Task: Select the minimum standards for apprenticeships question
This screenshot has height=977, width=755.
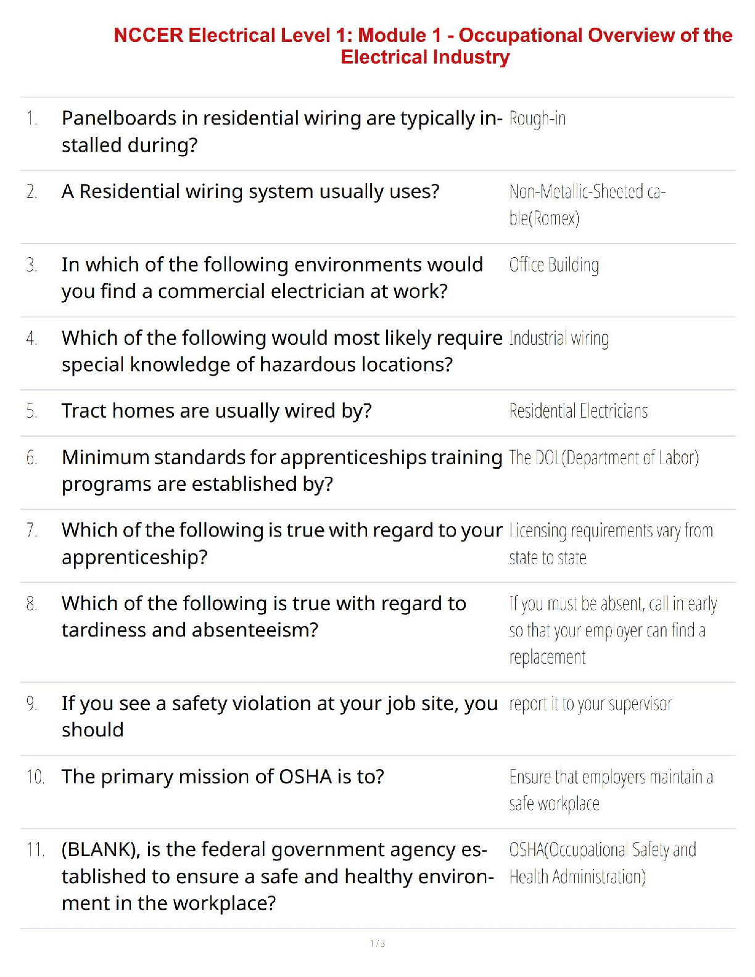Action: (281, 471)
